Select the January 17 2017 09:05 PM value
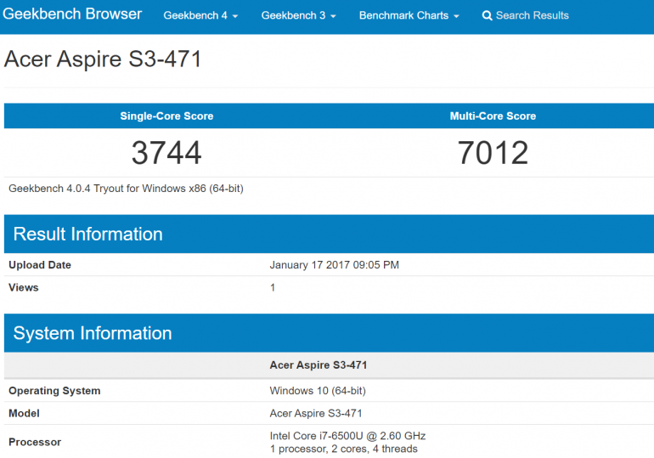 pos(334,265)
